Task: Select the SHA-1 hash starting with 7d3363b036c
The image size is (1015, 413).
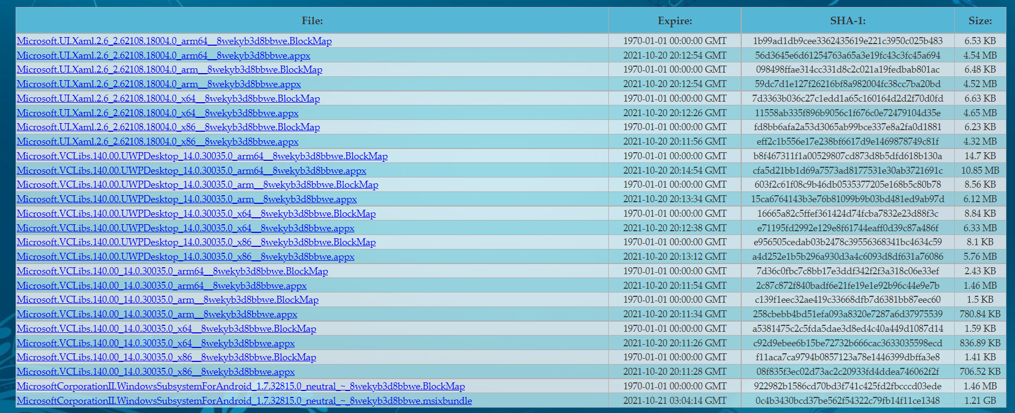Action: tap(848, 98)
